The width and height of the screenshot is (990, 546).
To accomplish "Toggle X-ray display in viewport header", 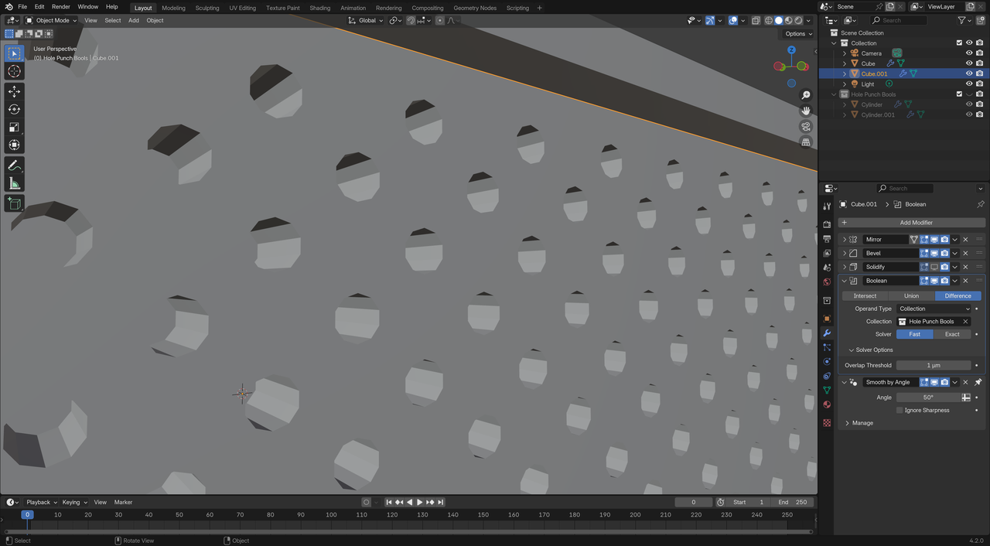I will tap(756, 20).
